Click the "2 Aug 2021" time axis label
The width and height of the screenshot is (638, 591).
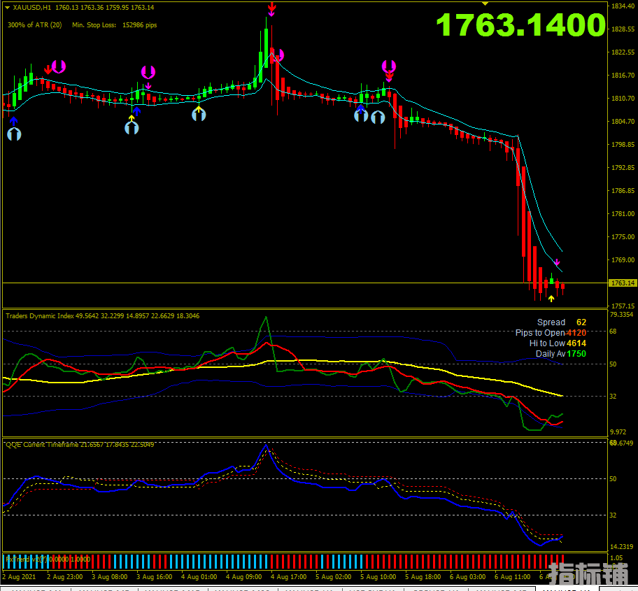[x=19, y=577]
